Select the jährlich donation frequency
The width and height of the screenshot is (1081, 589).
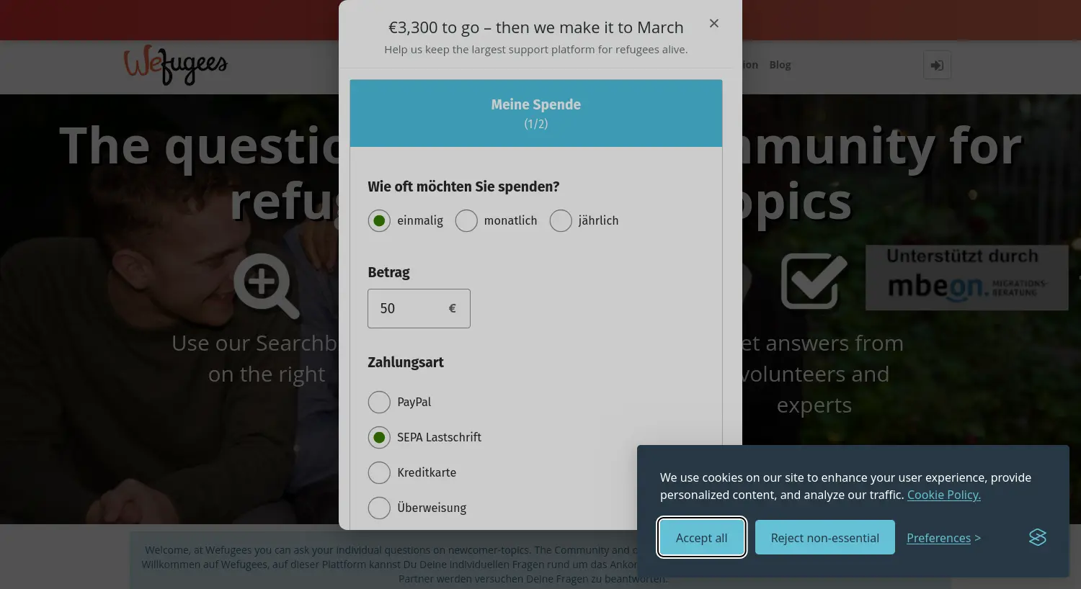click(561, 220)
